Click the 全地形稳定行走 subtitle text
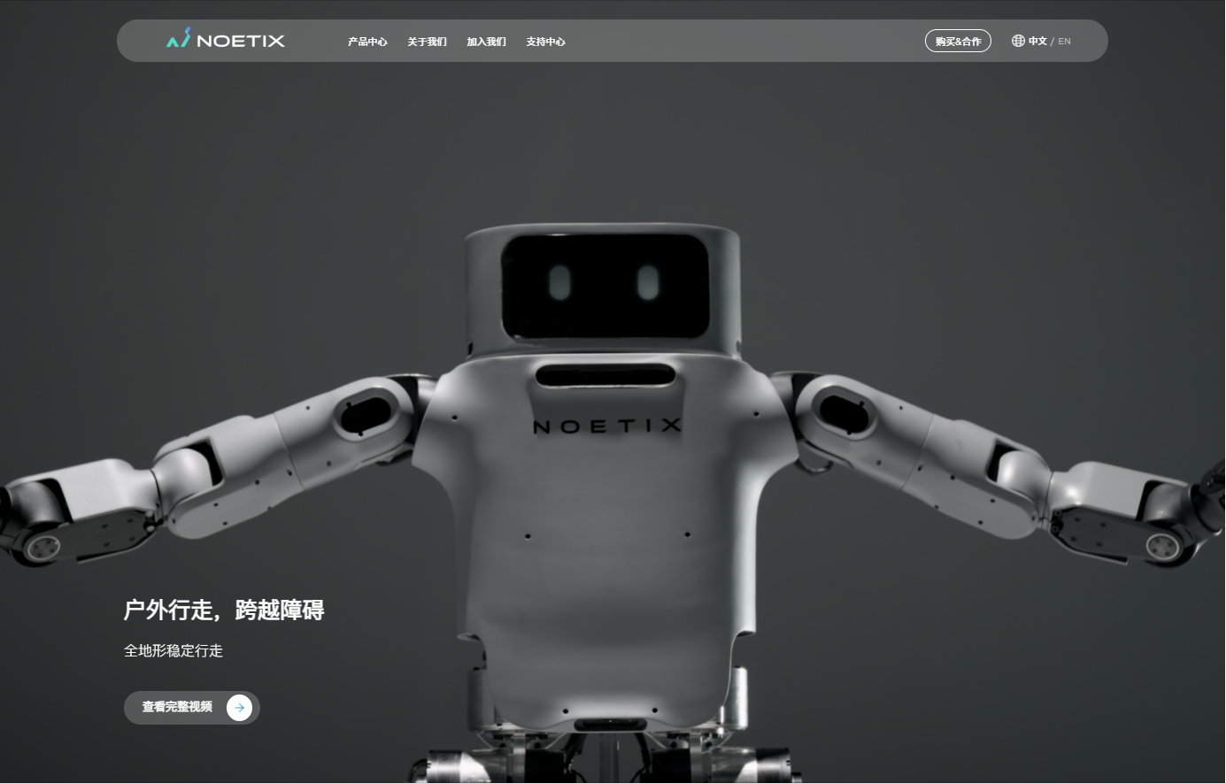This screenshot has width=1226, height=783. 173,650
